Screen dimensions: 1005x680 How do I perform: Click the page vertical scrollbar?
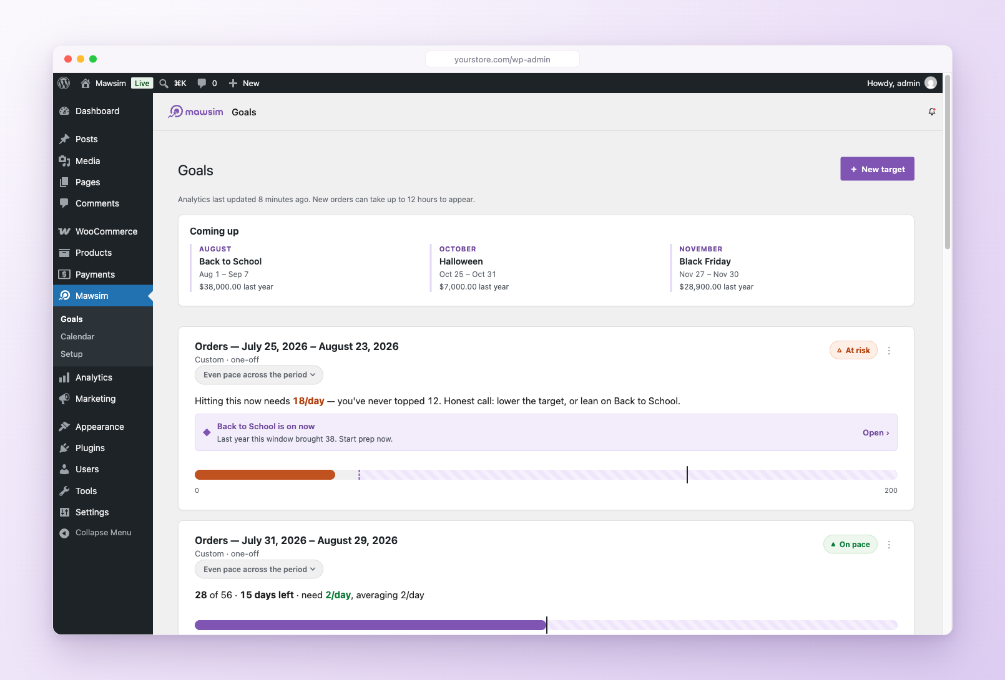948,162
